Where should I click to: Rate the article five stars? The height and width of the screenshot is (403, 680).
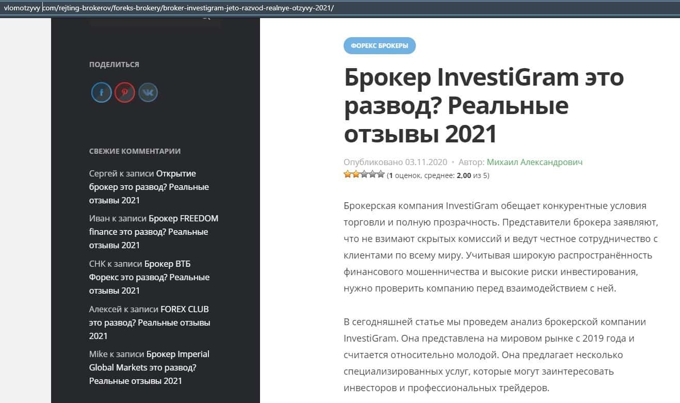(x=381, y=174)
